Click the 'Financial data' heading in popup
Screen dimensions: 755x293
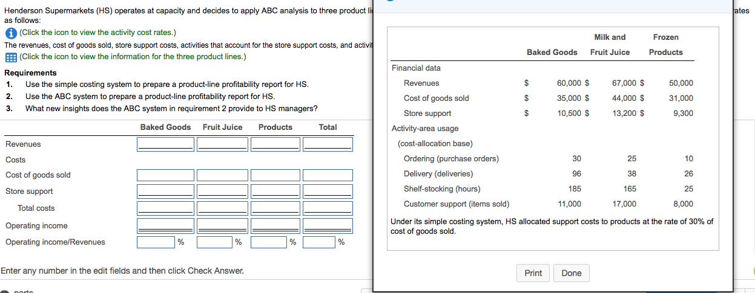click(417, 68)
